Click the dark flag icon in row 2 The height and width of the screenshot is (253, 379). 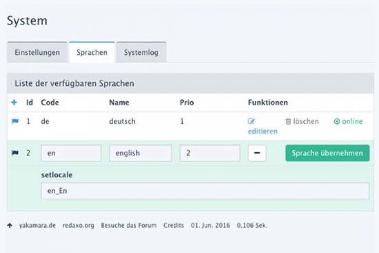tap(15, 153)
